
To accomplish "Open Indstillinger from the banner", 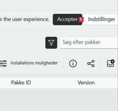I will pyautogui.click(x=101, y=19).
